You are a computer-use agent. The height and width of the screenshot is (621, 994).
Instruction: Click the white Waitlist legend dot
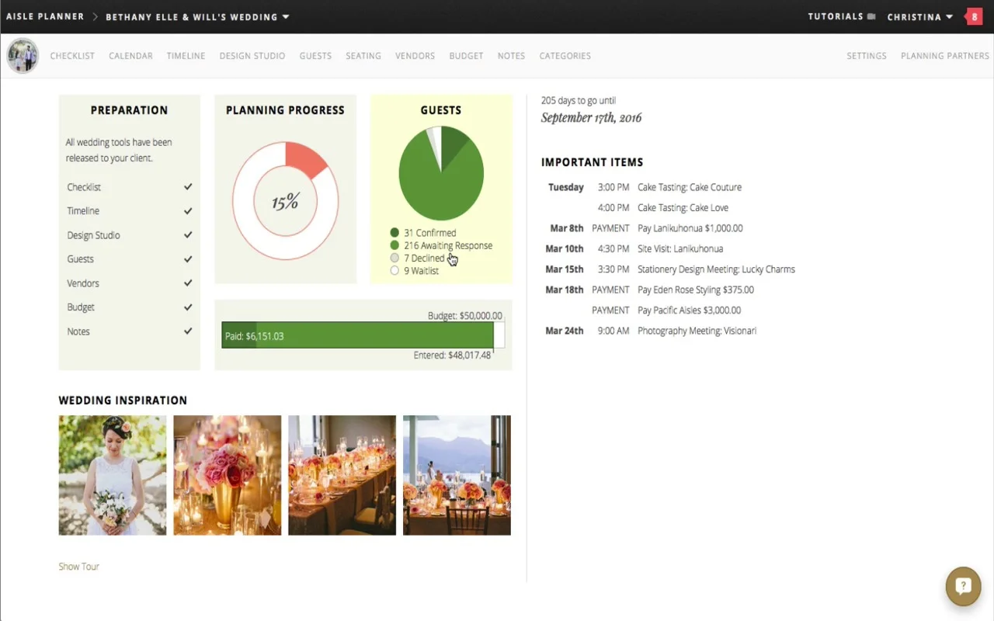click(394, 271)
